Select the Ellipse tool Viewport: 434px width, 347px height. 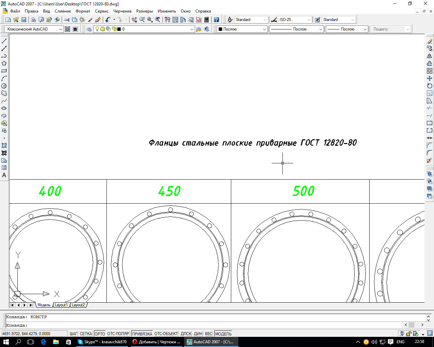coord(4,108)
